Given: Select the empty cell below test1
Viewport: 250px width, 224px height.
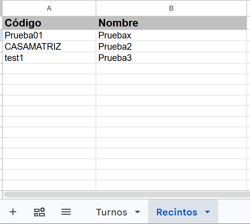Looking at the screenshot, I should [x=49, y=69].
